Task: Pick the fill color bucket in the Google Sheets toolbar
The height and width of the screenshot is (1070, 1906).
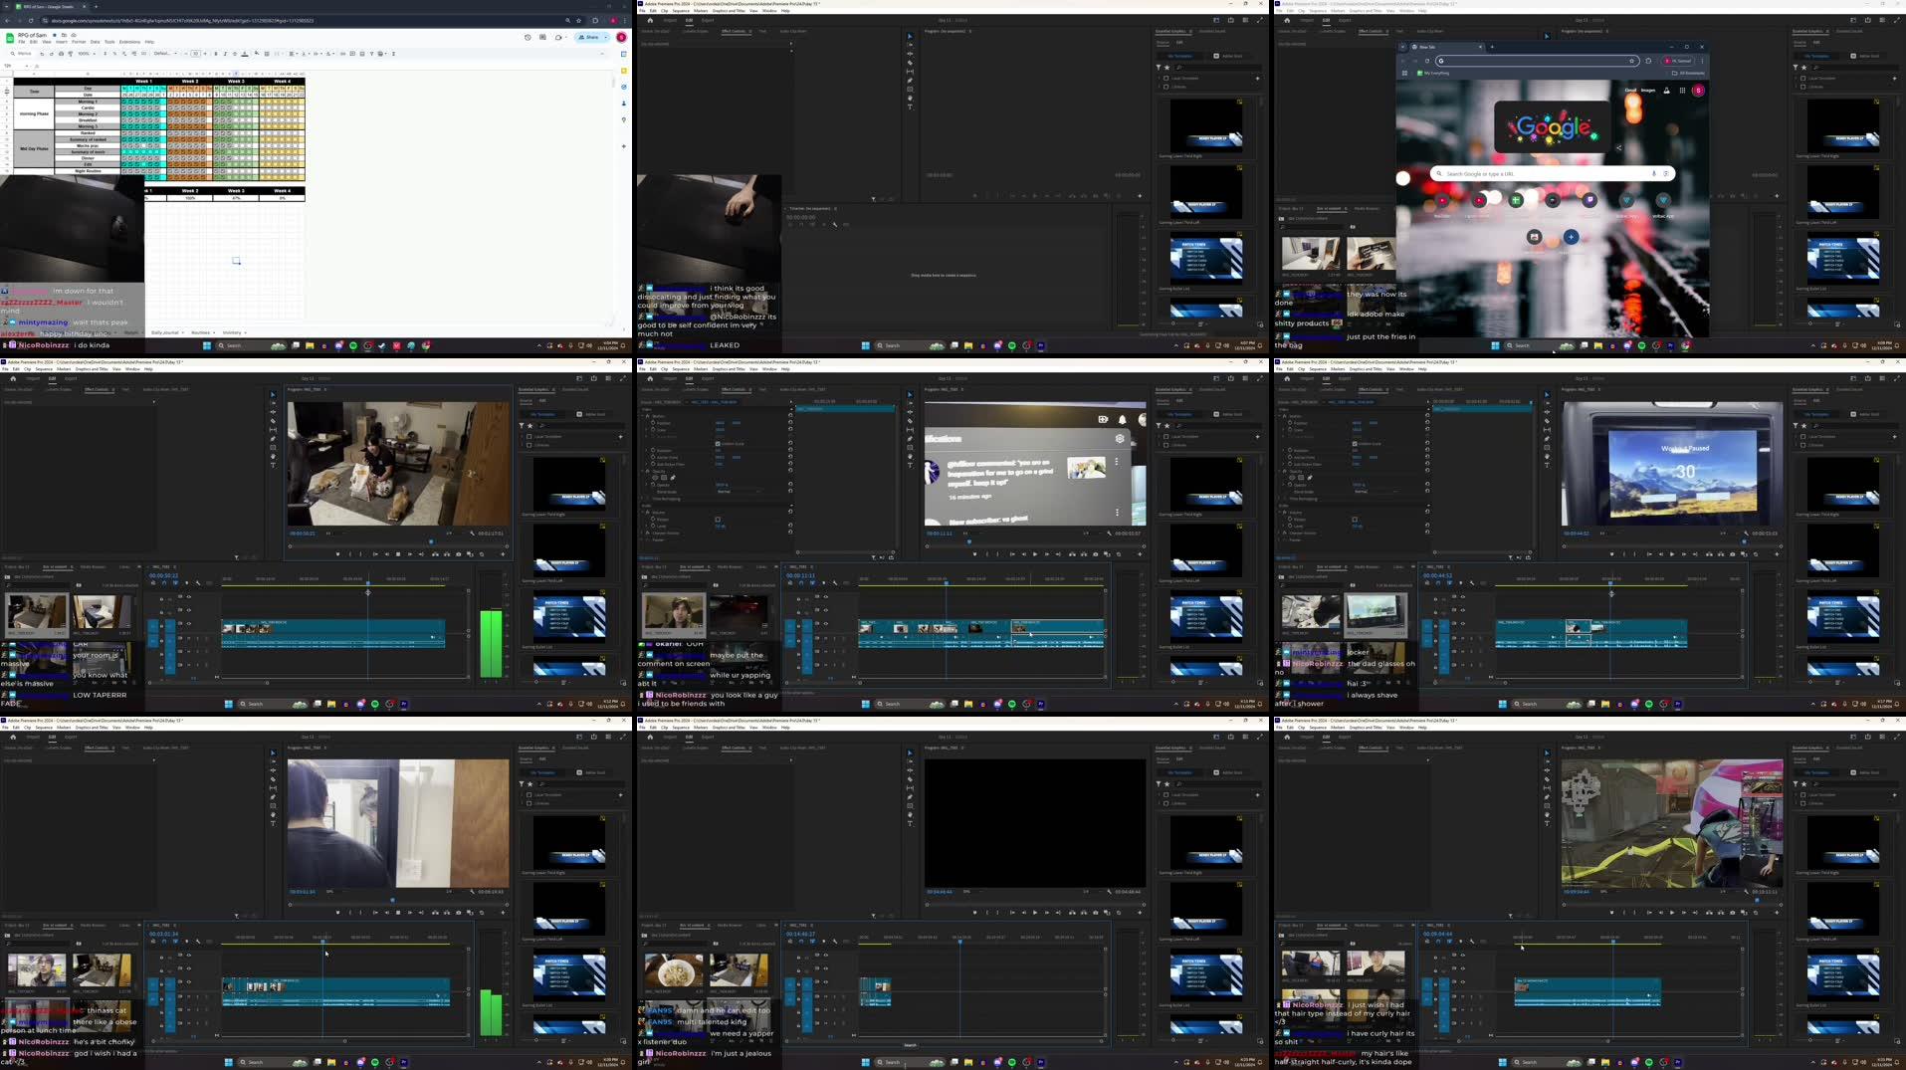Action: click(x=257, y=54)
